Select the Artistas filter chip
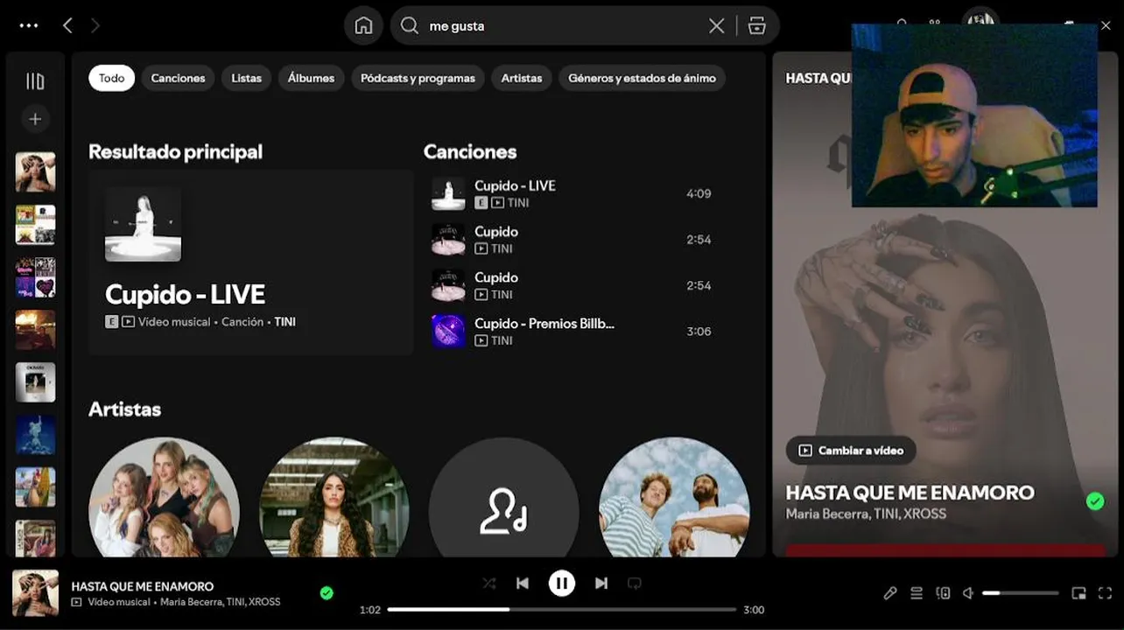Viewport: 1124px width, 630px height. 521,78
